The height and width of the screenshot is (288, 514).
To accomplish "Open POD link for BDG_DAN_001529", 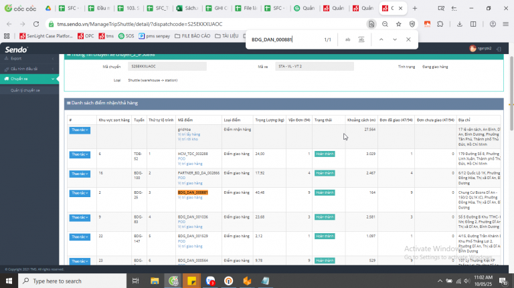I will [181, 241].
